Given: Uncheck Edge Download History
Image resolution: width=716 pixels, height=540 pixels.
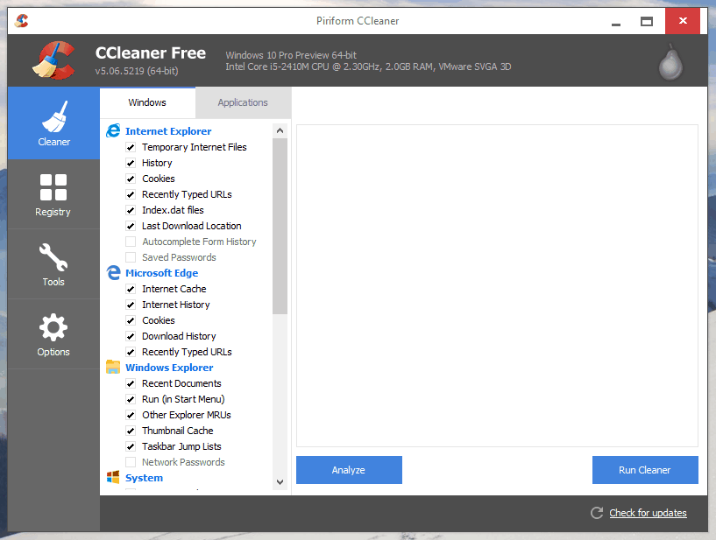Looking at the screenshot, I should tap(131, 336).
